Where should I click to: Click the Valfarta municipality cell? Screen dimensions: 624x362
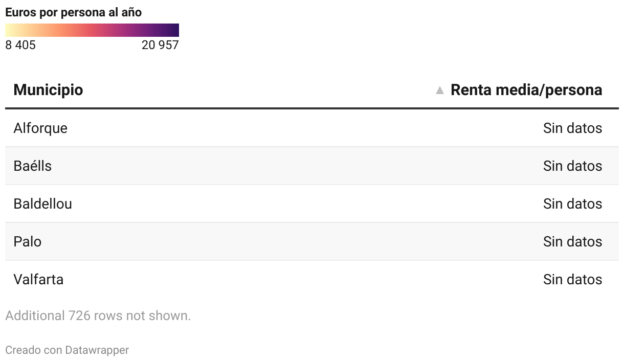tap(38, 279)
